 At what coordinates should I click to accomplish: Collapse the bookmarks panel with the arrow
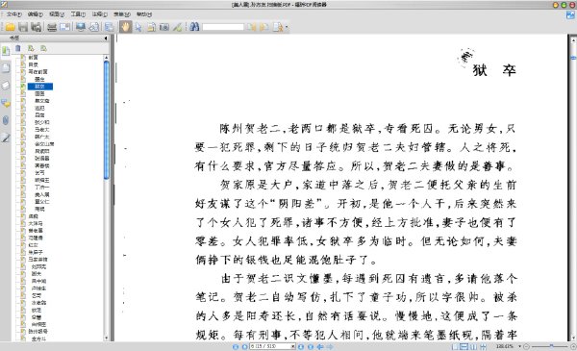(106, 38)
